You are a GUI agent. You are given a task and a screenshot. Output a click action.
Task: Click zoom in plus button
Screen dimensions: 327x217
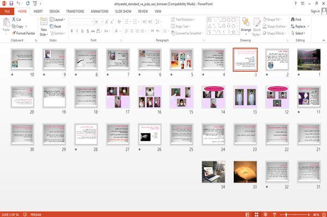[308, 214]
